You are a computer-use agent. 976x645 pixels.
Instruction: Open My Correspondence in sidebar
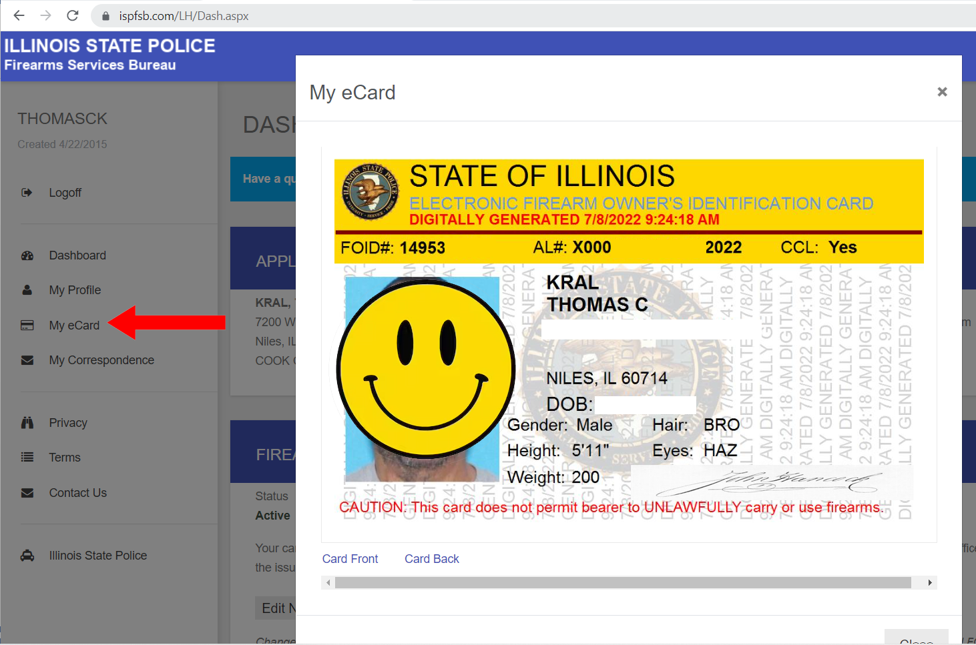[x=101, y=360]
